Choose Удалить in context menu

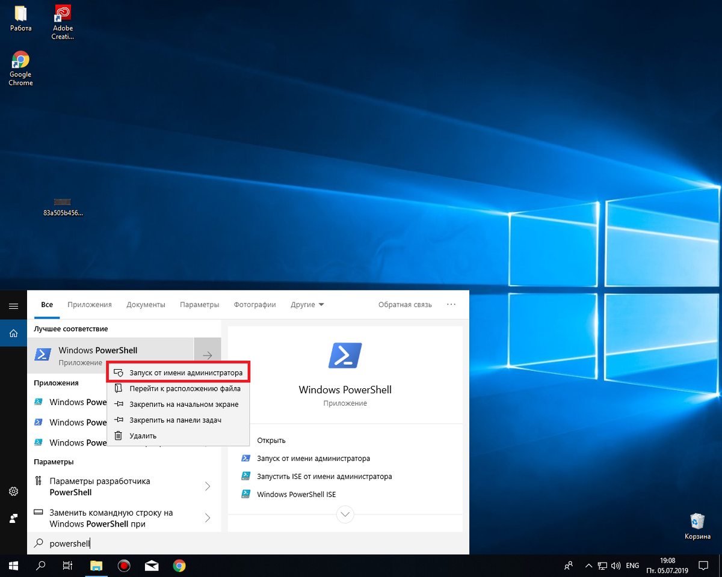178,435
